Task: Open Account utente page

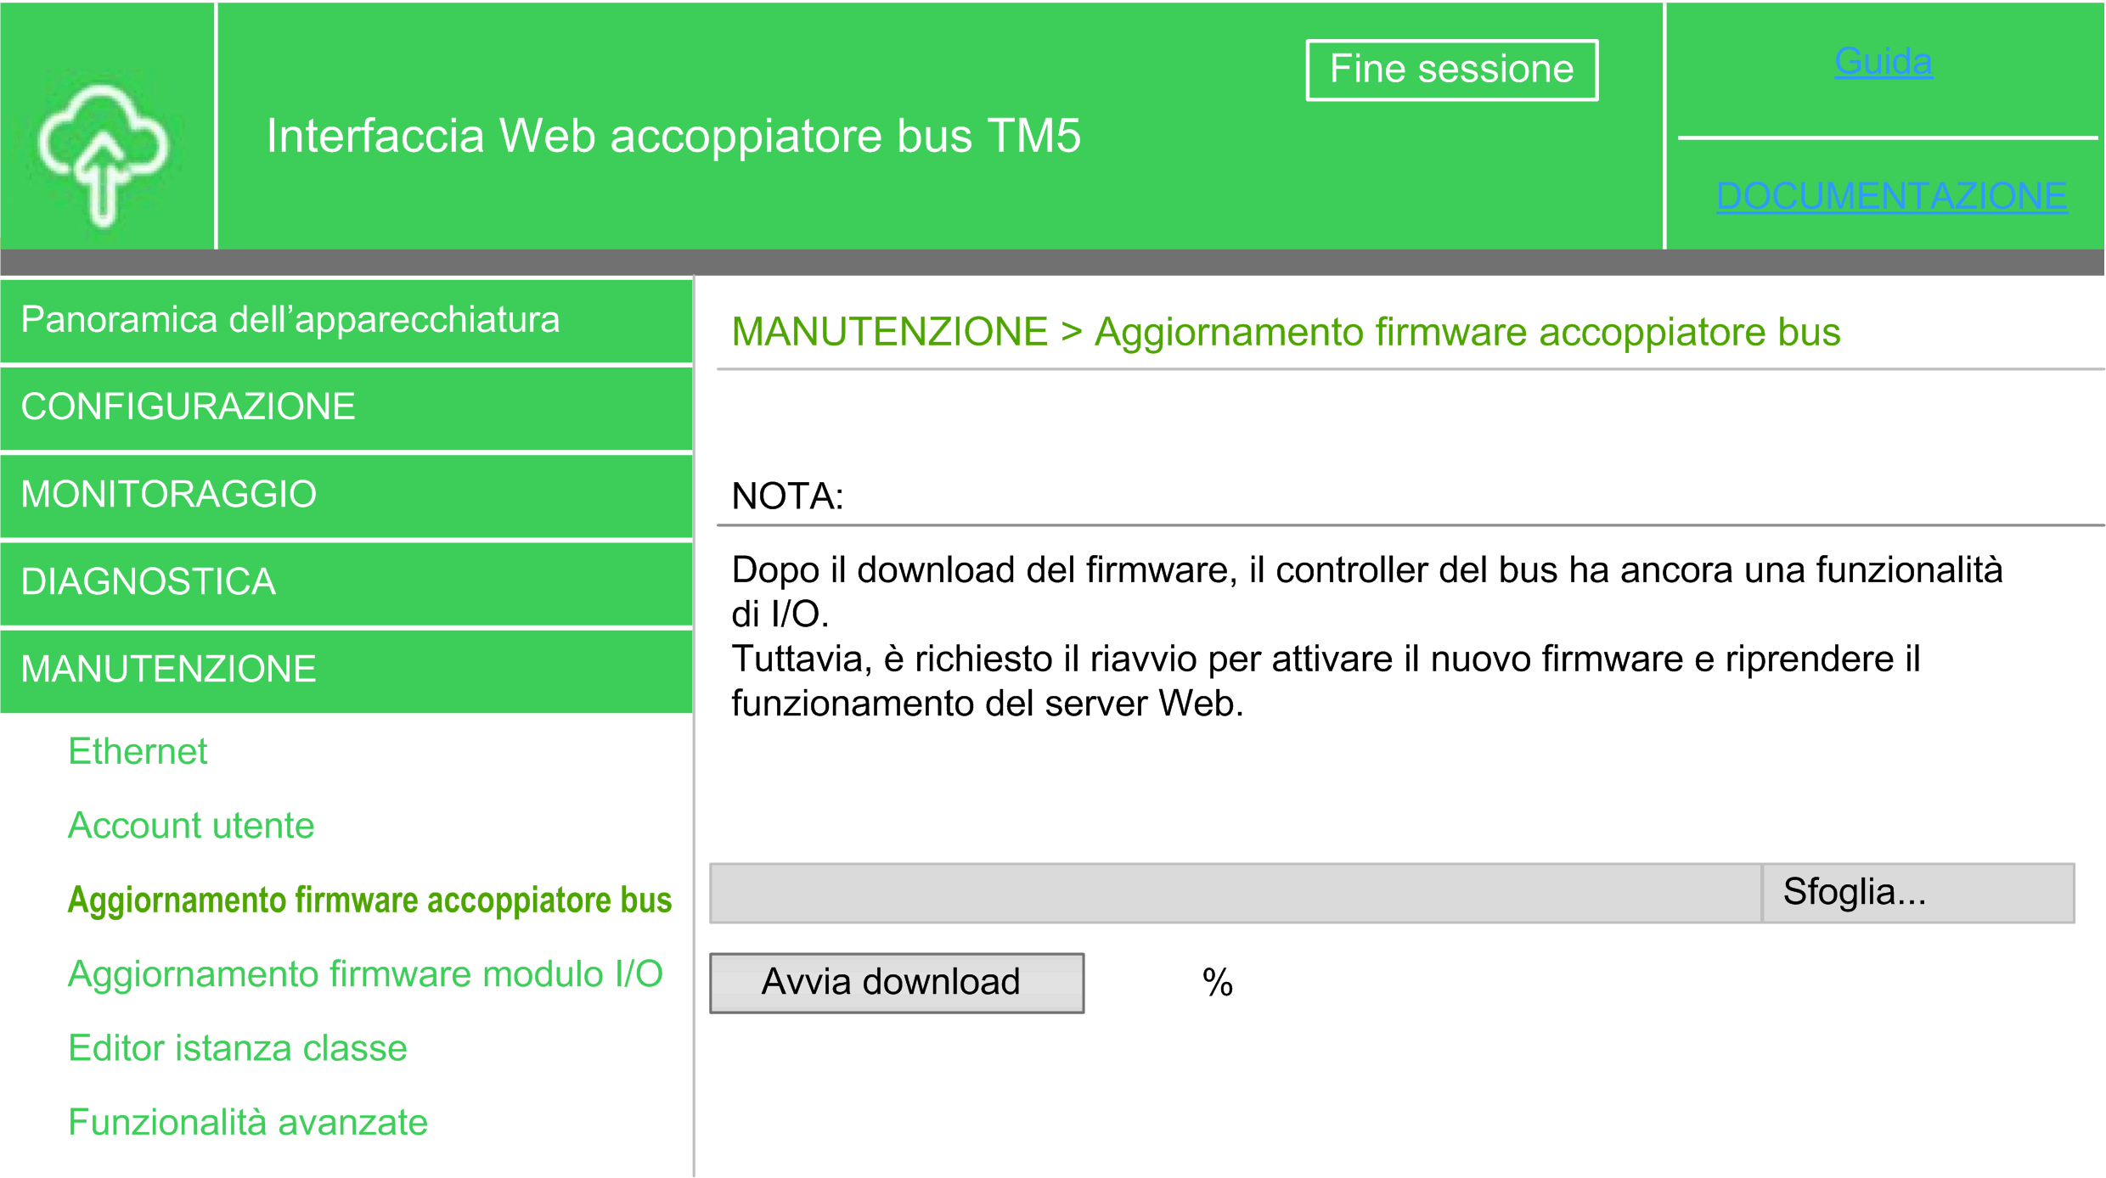Action: (191, 826)
